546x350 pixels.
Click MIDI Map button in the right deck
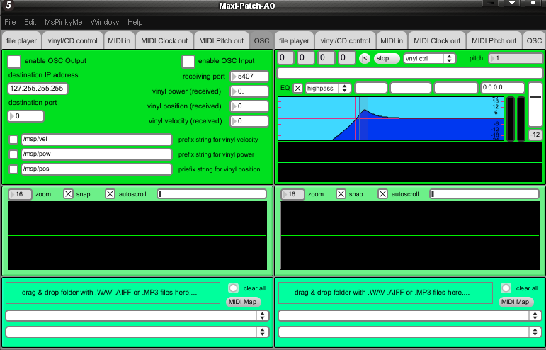(516, 302)
